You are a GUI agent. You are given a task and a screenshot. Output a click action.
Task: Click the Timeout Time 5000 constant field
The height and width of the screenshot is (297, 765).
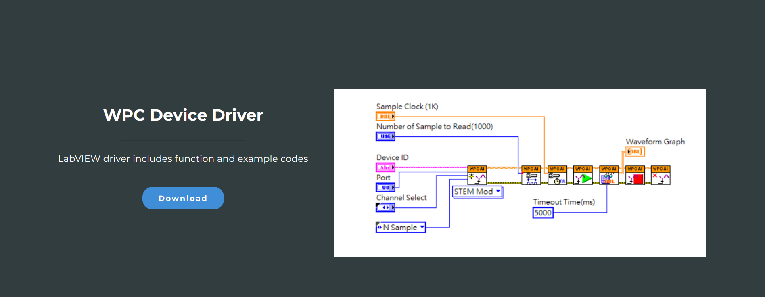tap(543, 213)
